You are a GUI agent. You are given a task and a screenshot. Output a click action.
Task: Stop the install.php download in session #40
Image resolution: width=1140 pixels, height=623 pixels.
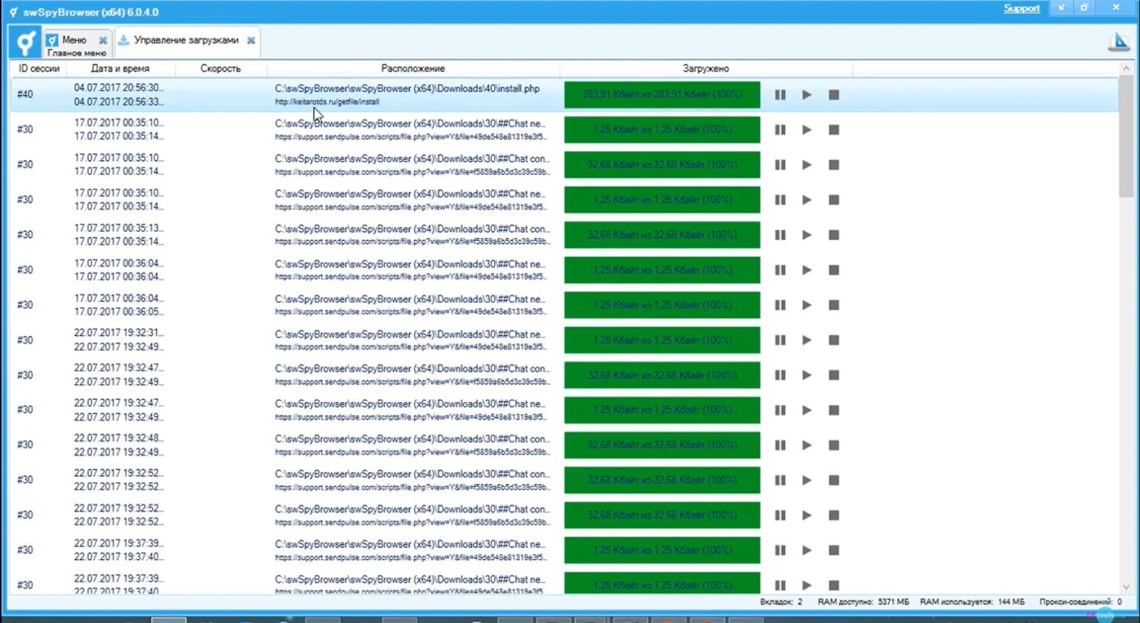pyautogui.click(x=833, y=94)
